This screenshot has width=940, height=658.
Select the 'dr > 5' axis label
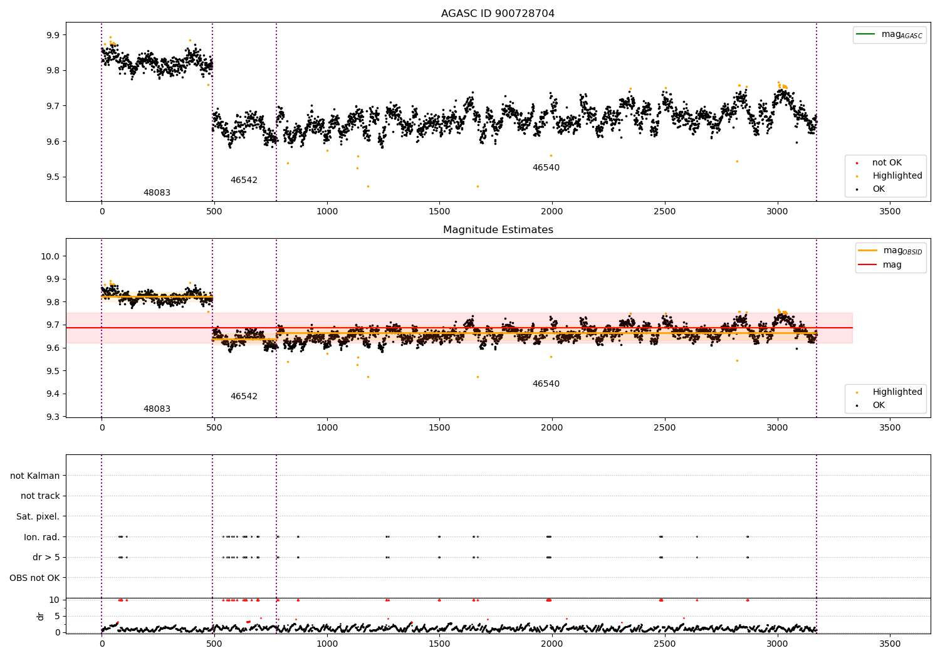[46, 558]
